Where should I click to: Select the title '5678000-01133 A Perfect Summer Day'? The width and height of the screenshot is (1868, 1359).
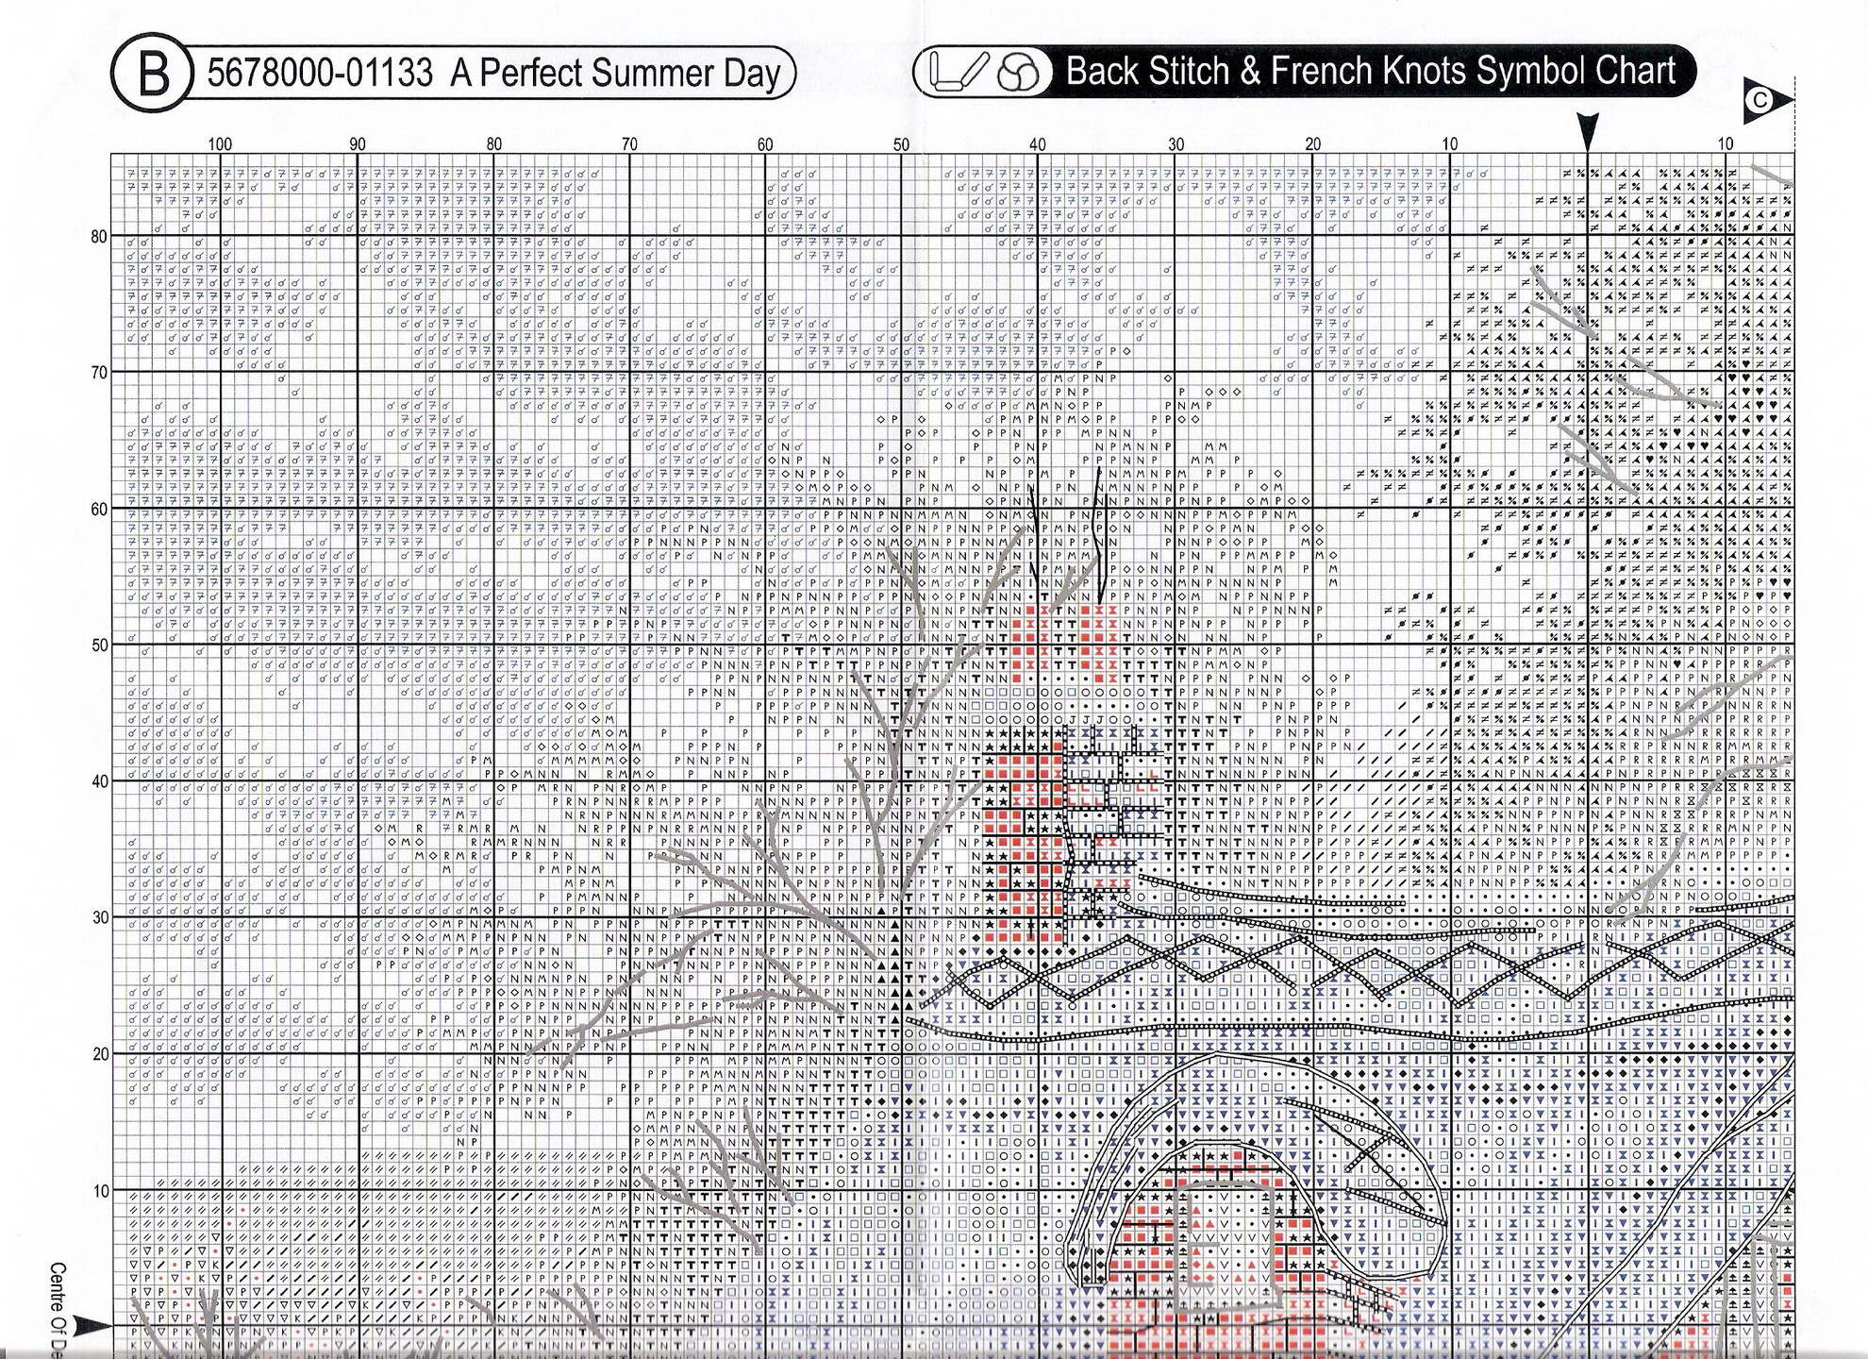[x=493, y=74]
